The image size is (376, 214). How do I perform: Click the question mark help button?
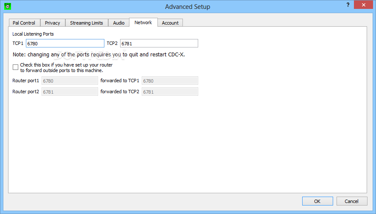pos(348,5)
